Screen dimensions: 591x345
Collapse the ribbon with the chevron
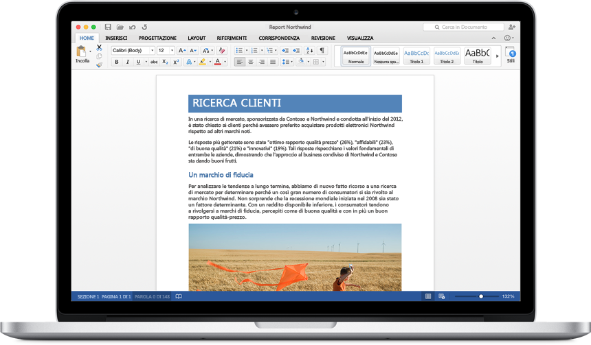[493, 38]
